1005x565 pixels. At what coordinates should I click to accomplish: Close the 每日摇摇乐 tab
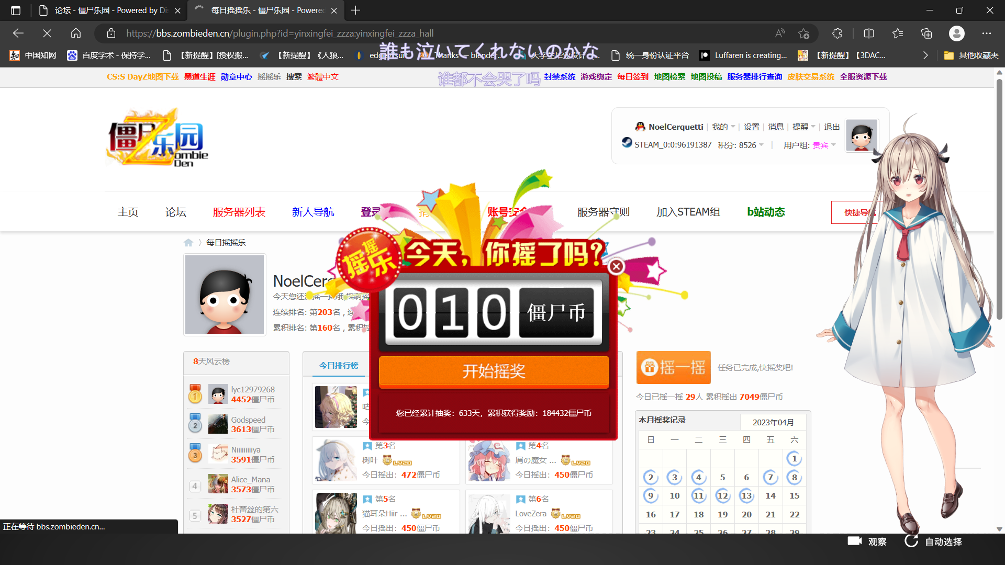(334, 10)
